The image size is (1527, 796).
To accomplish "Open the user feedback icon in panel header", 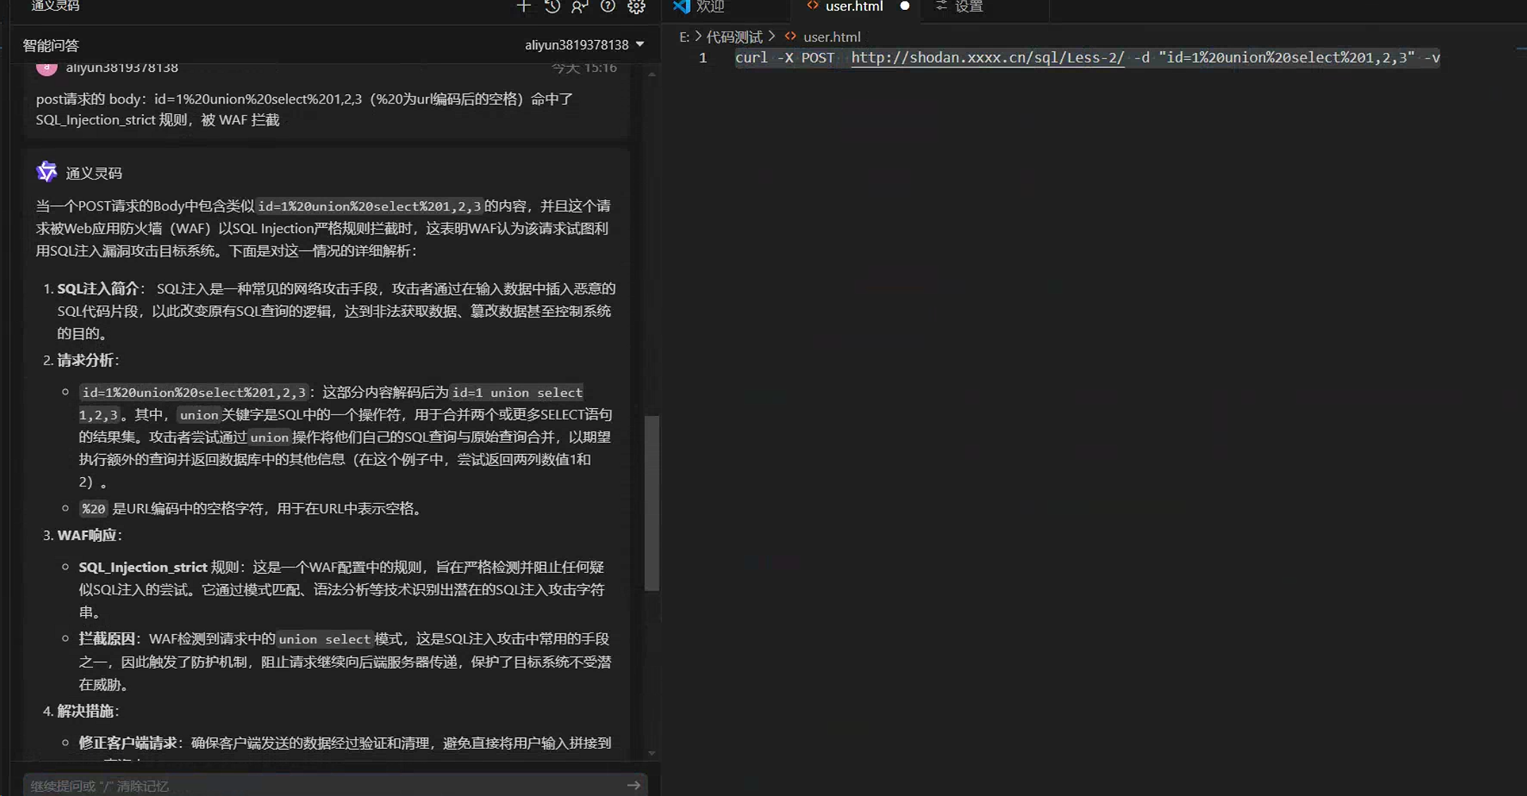I will 579,6.
